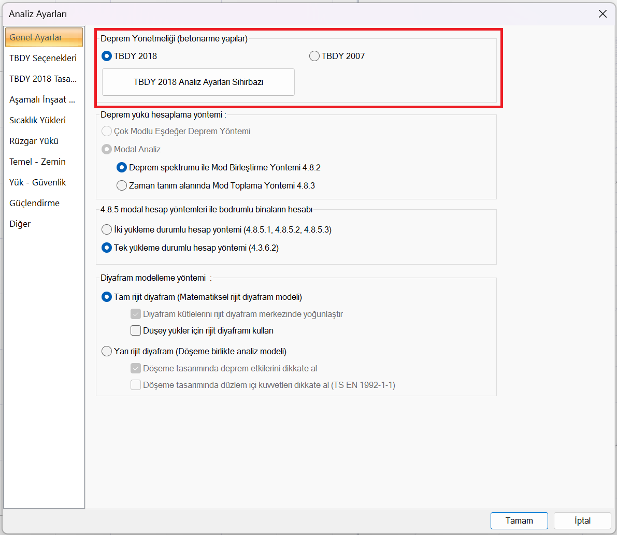This screenshot has width=617, height=535.
Task: Open TBDY 2018 Analiz Ayarları Sihirbazı
Action: coord(198,82)
